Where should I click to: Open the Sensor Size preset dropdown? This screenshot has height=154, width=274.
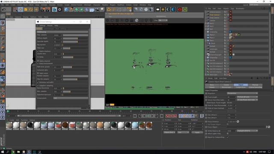[247, 100]
